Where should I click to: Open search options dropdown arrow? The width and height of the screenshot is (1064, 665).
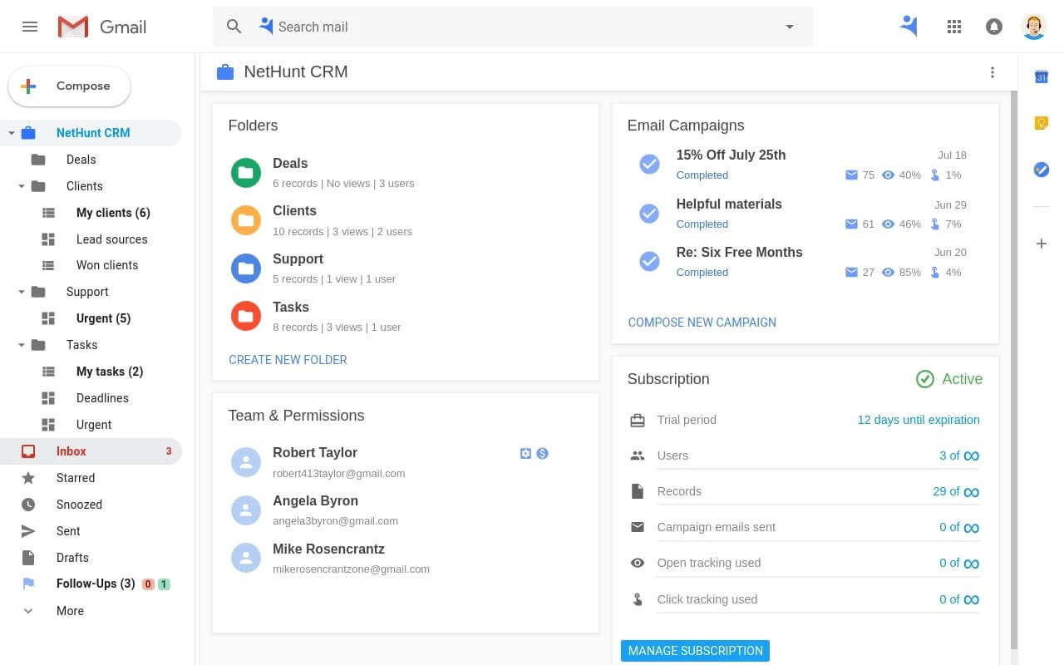point(790,27)
